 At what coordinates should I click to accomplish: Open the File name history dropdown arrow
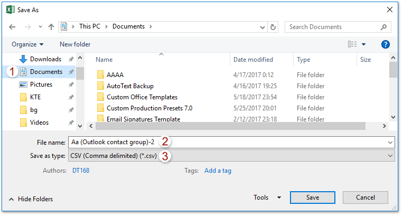point(390,142)
